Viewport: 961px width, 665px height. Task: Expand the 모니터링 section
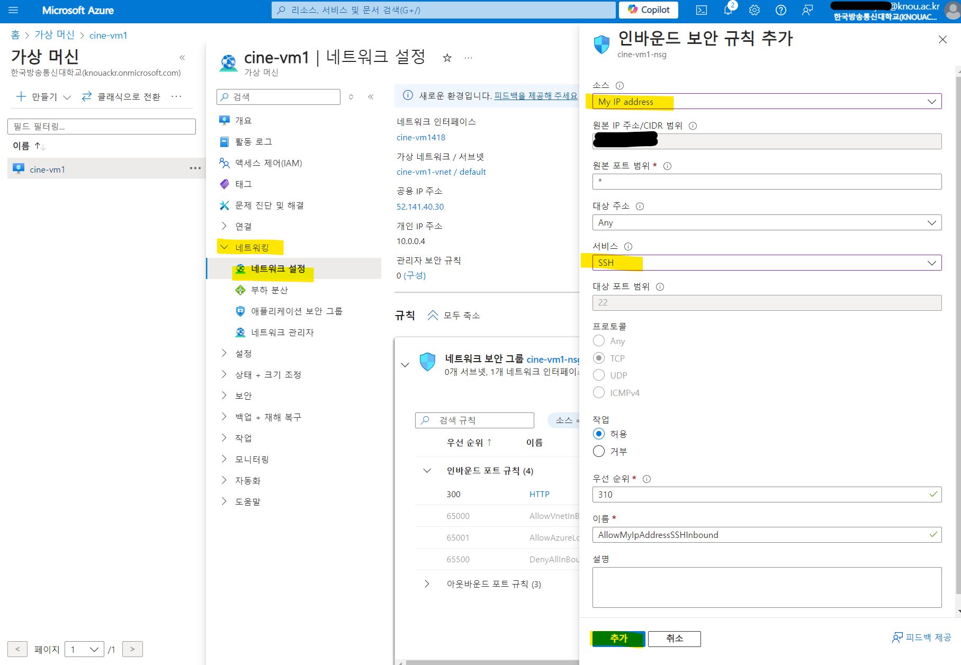coord(224,459)
